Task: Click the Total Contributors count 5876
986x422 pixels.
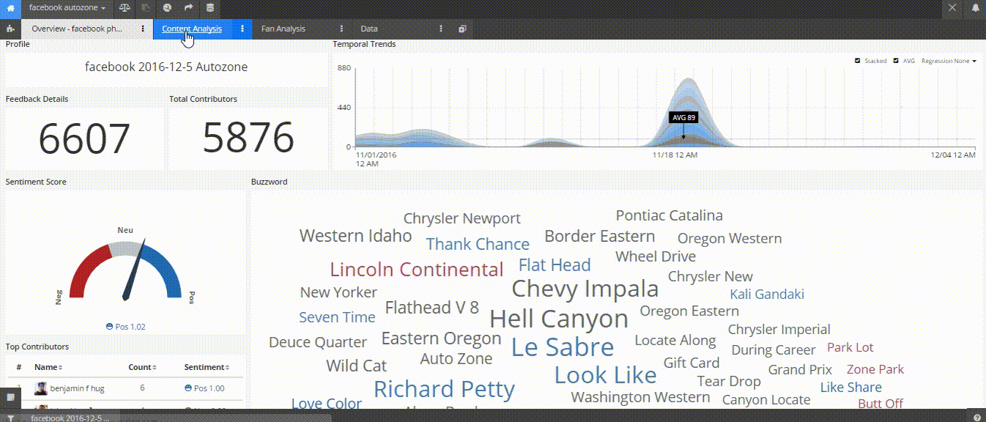Action: pos(248,138)
